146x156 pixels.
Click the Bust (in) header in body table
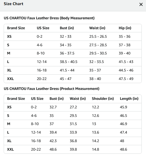(x=67, y=28)
